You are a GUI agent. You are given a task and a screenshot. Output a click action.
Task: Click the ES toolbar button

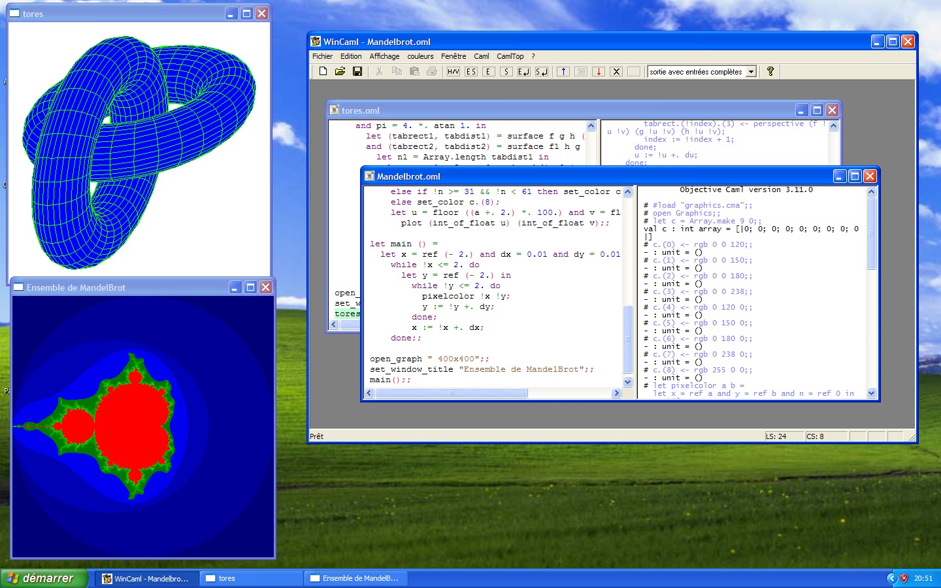tap(471, 71)
